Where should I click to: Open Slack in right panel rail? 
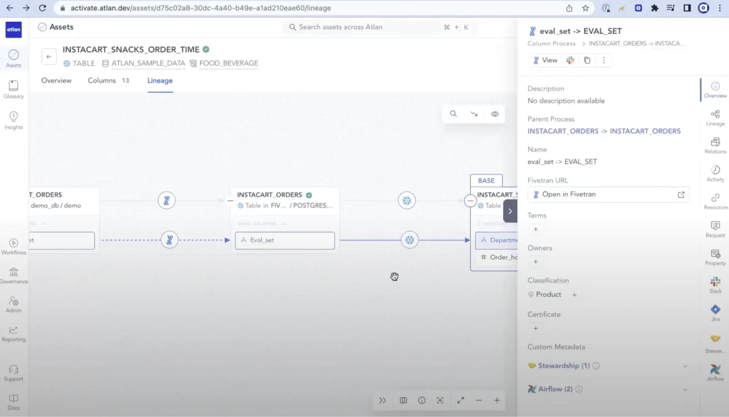[715, 285]
